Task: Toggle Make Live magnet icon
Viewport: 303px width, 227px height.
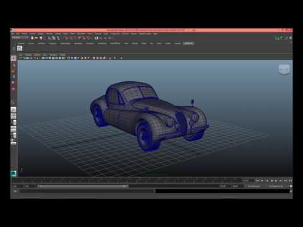Action: (88, 38)
